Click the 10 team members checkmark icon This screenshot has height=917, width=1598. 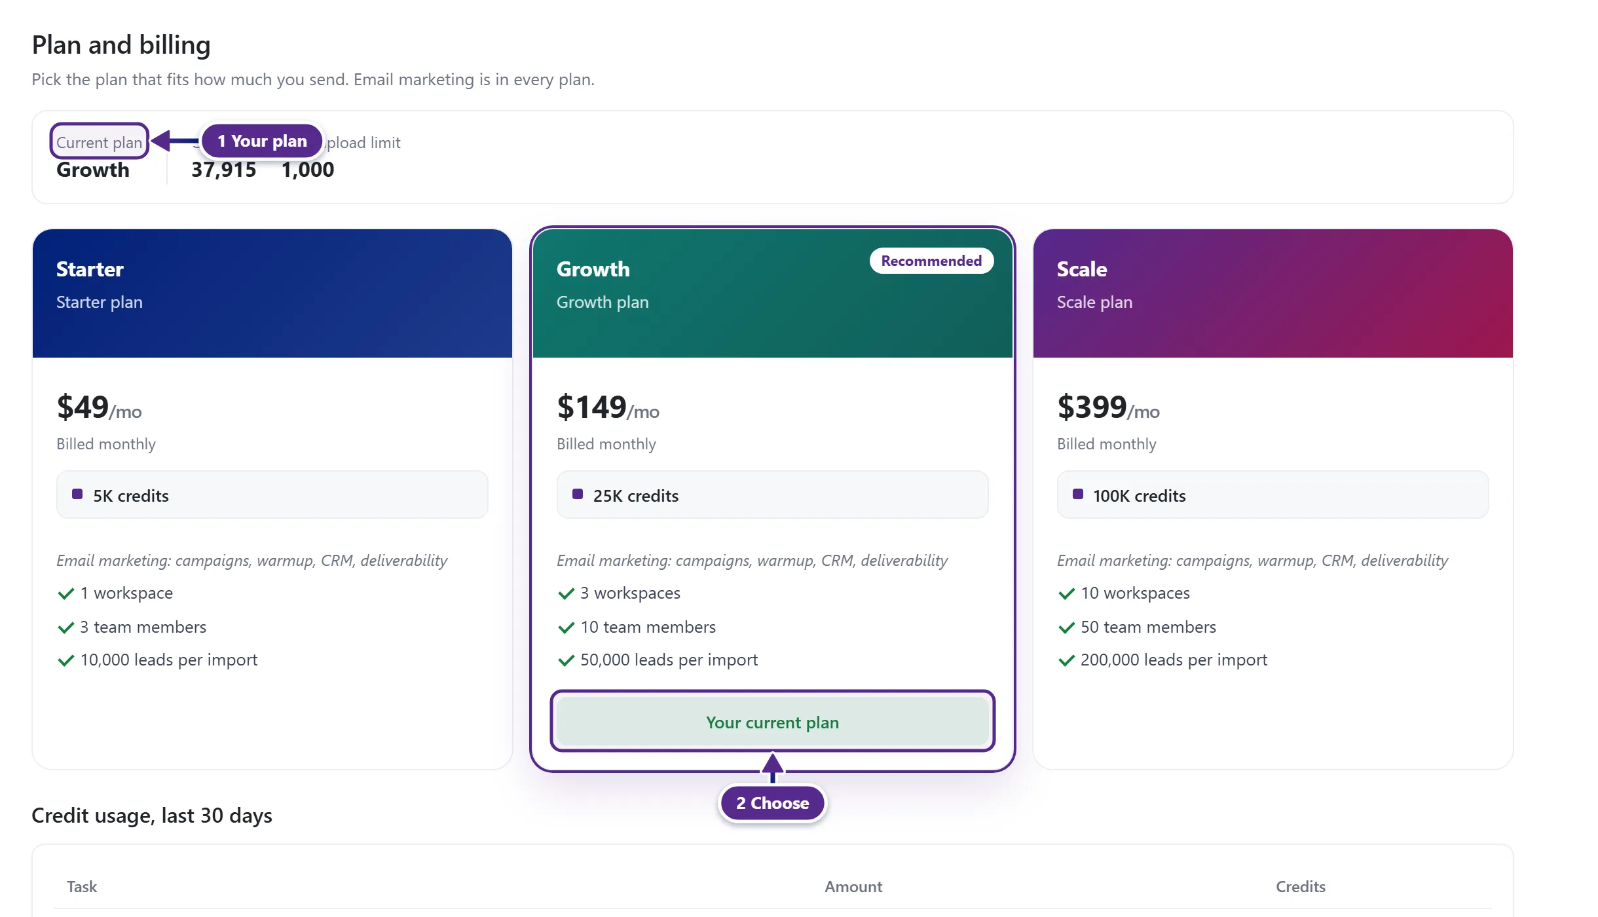(566, 627)
